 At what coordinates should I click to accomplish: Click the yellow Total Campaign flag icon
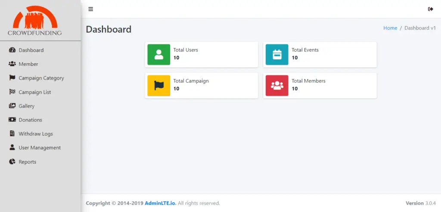158,86
